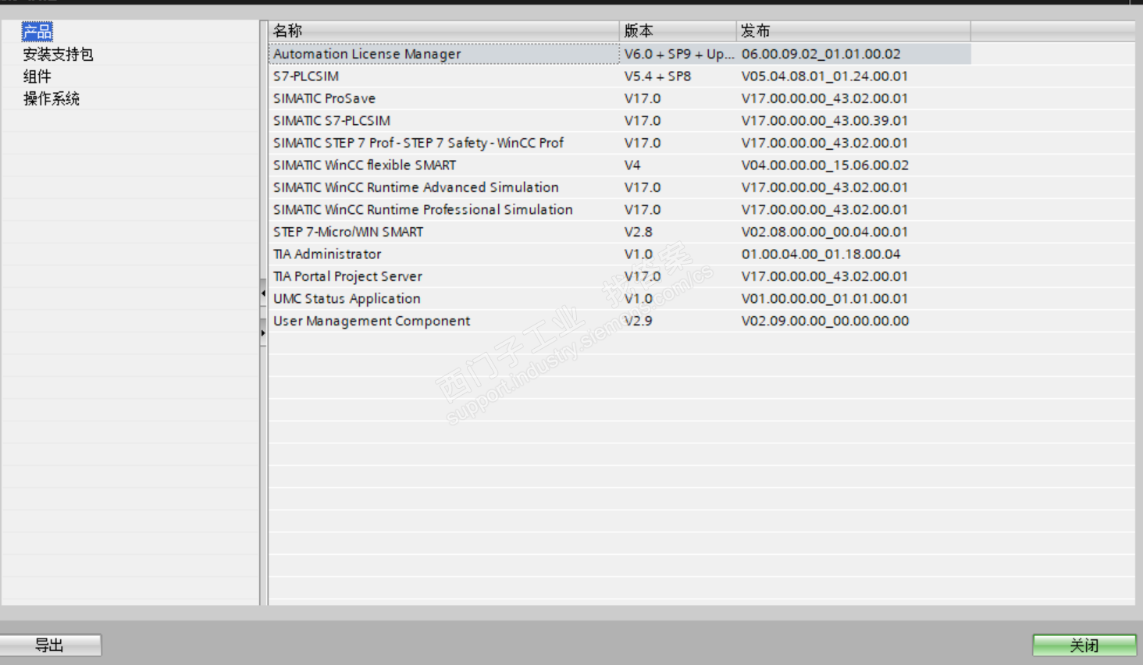1143x665 pixels.
Task: Click the V17.0 version of SIMATIC STEP 7 Prof
Action: (643, 143)
